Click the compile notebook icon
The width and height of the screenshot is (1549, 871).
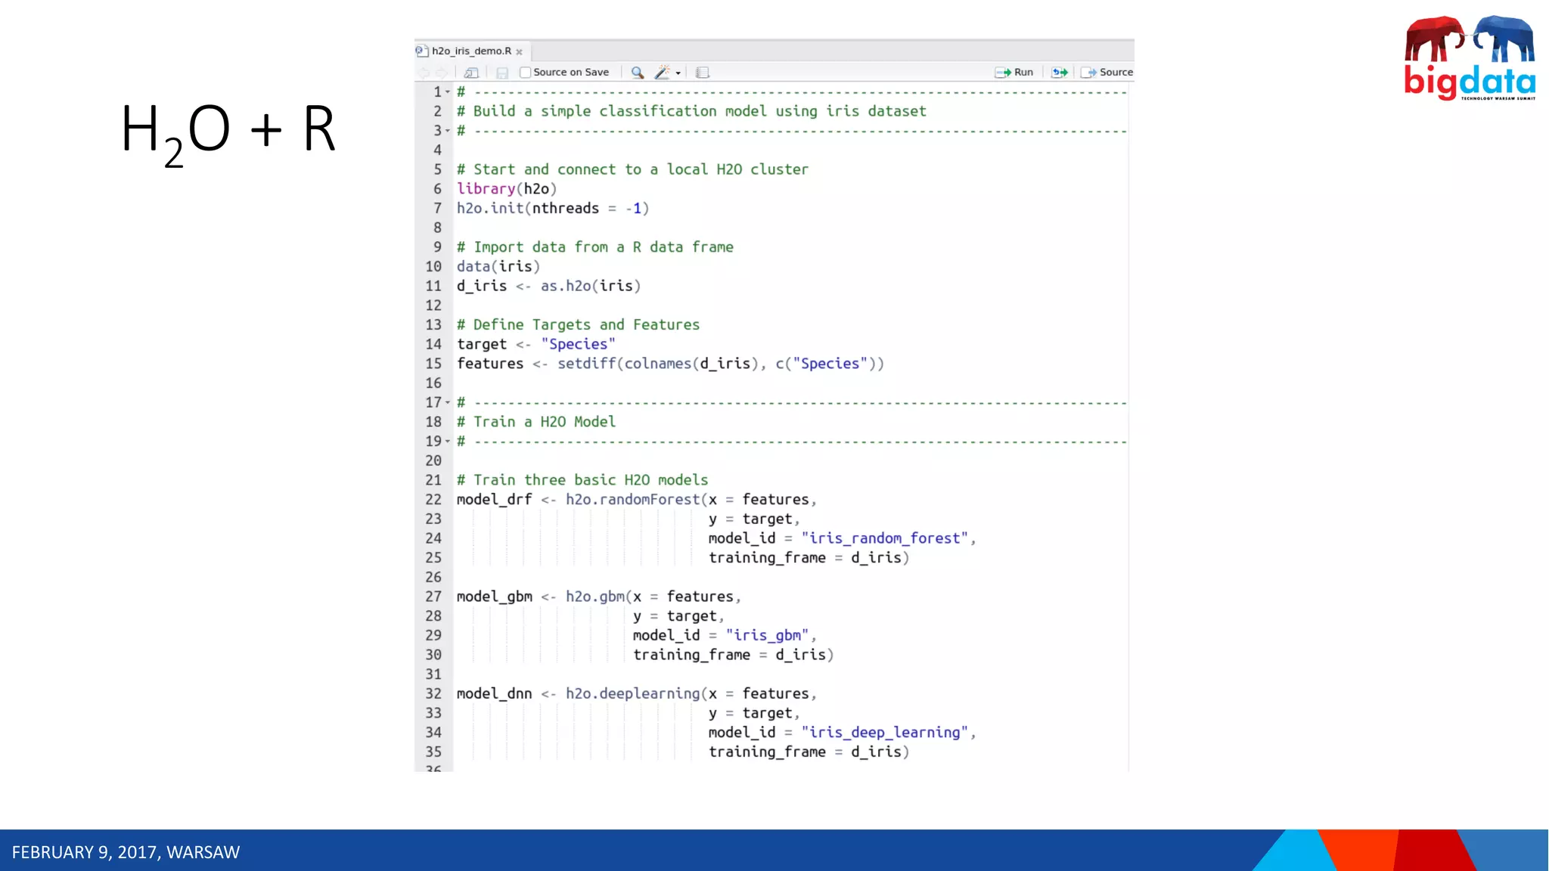pyautogui.click(x=703, y=73)
